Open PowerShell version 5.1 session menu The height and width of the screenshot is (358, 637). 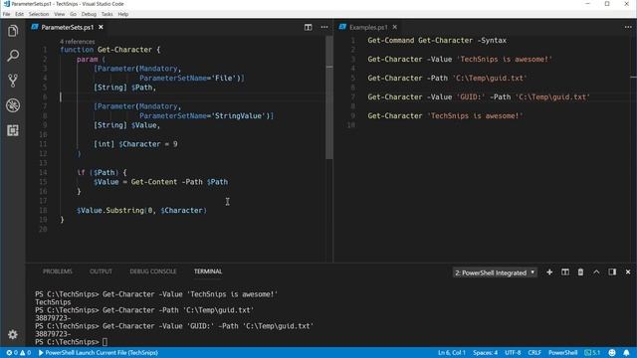[592, 353]
